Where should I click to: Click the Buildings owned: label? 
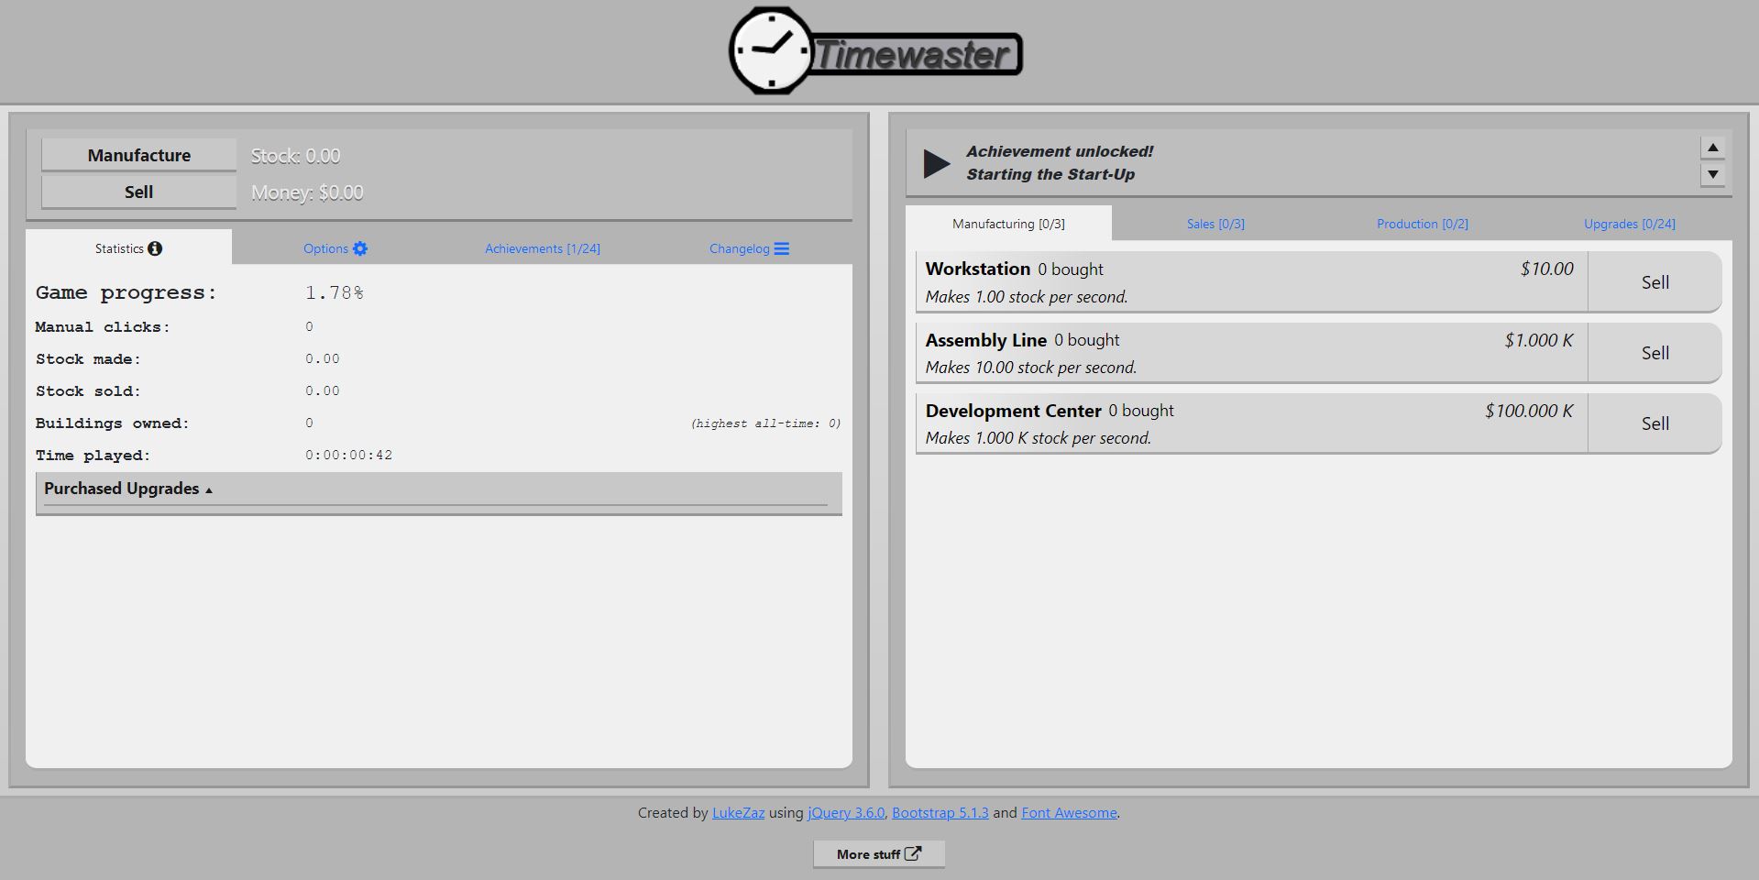pos(112,423)
